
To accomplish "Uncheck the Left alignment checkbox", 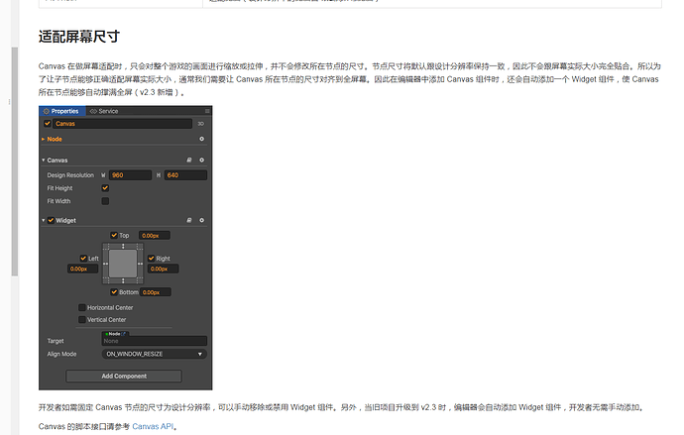I will pyautogui.click(x=83, y=258).
